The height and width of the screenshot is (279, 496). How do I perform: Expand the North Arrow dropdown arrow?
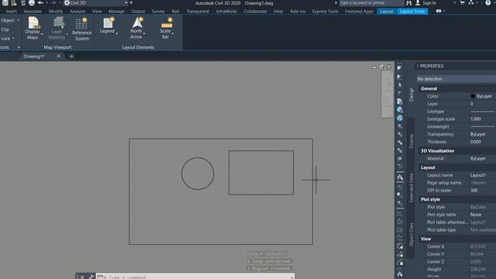coord(144,33)
